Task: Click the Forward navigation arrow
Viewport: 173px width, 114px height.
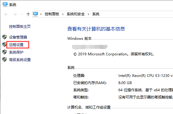Action: [x=15, y=14]
